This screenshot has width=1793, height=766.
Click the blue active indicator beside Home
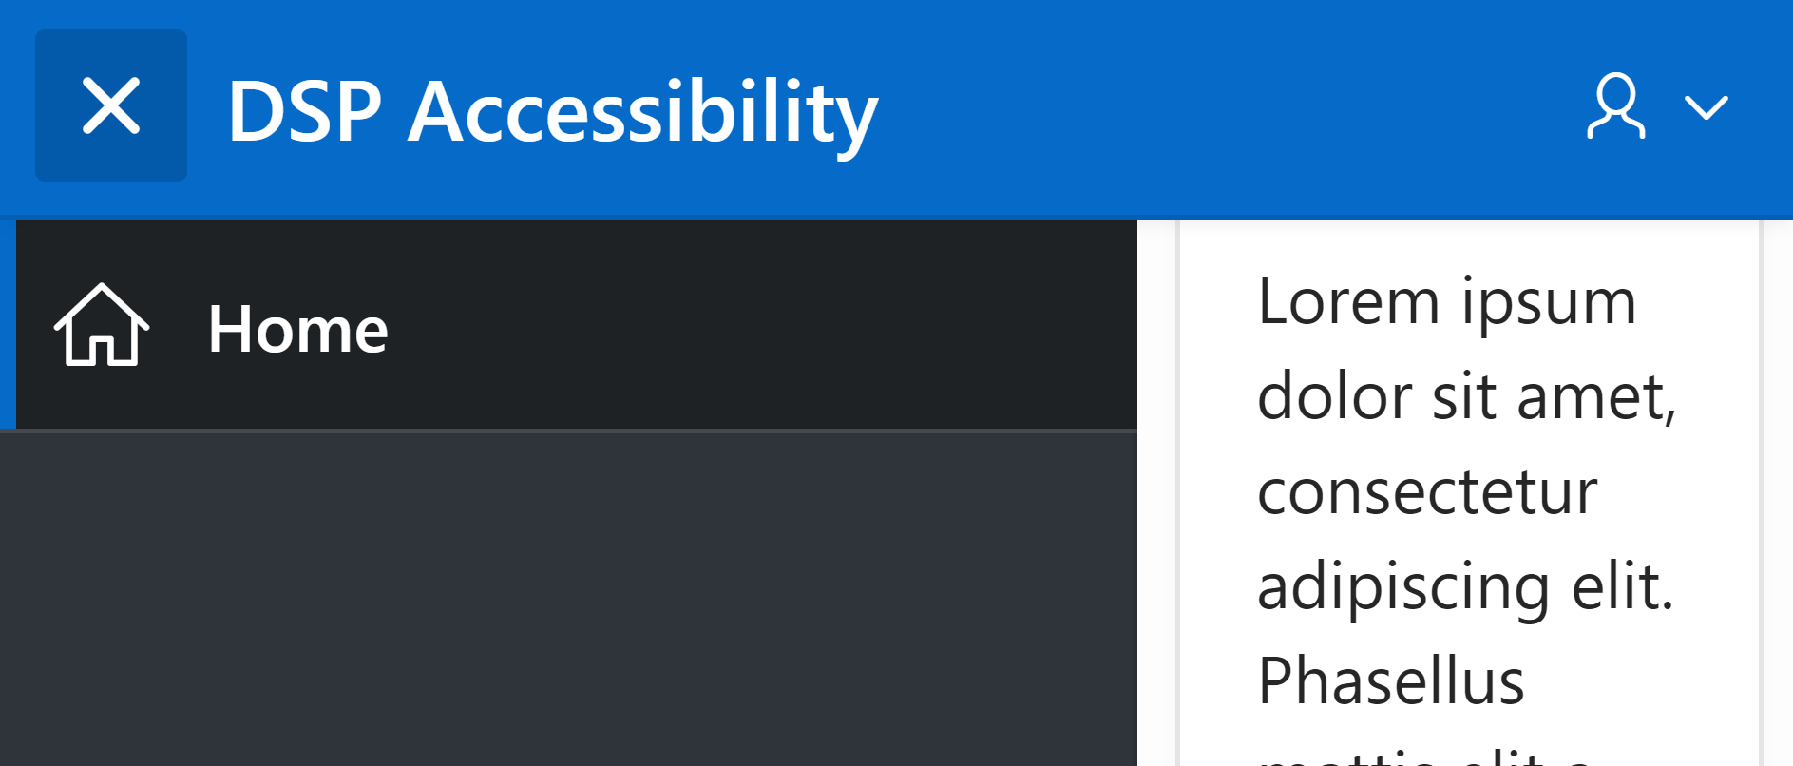click(8, 325)
